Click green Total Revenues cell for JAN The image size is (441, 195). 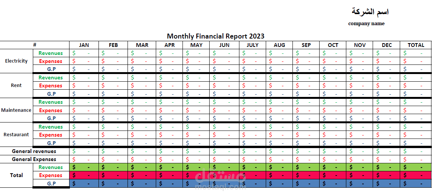click(84, 167)
